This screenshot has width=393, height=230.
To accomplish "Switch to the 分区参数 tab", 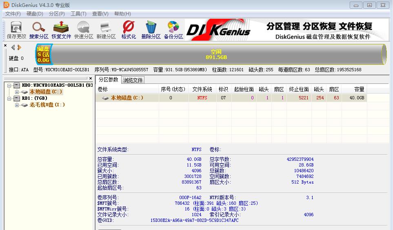I will 108,79.
